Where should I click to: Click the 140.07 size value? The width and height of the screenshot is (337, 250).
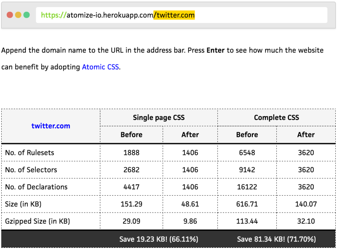click(306, 204)
